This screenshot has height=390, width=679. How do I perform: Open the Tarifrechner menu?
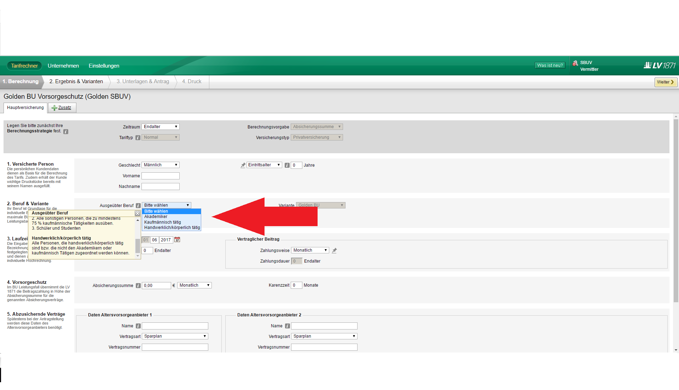point(24,66)
